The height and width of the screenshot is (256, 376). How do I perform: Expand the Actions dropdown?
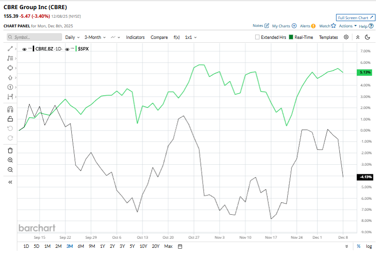point(348,26)
